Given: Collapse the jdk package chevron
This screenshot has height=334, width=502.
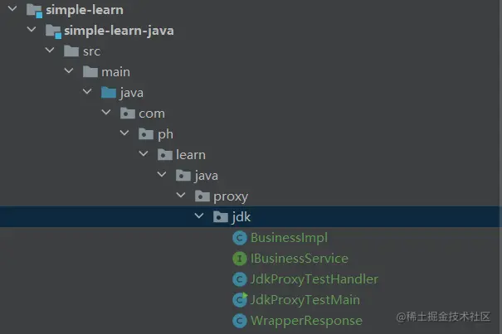Looking at the screenshot, I should tap(199, 216).
